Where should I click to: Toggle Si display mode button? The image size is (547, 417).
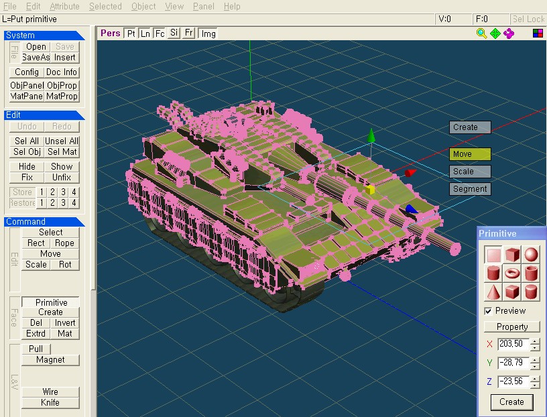[x=174, y=33]
